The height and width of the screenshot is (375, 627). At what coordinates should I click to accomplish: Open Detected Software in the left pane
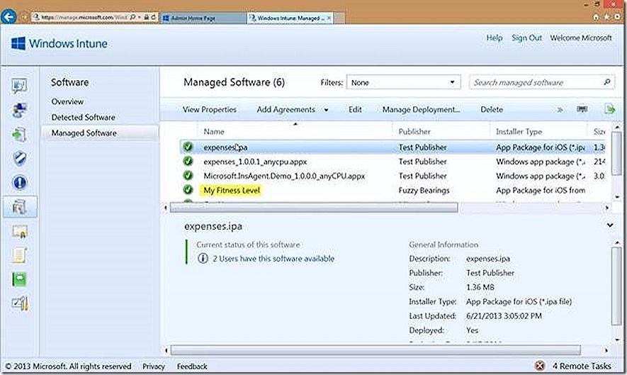click(x=83, y=117)
